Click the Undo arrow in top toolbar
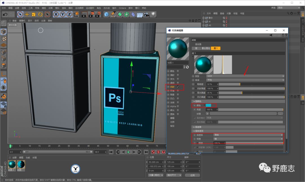The height and width of the screenshot is (182, 305). coord(5,14)
